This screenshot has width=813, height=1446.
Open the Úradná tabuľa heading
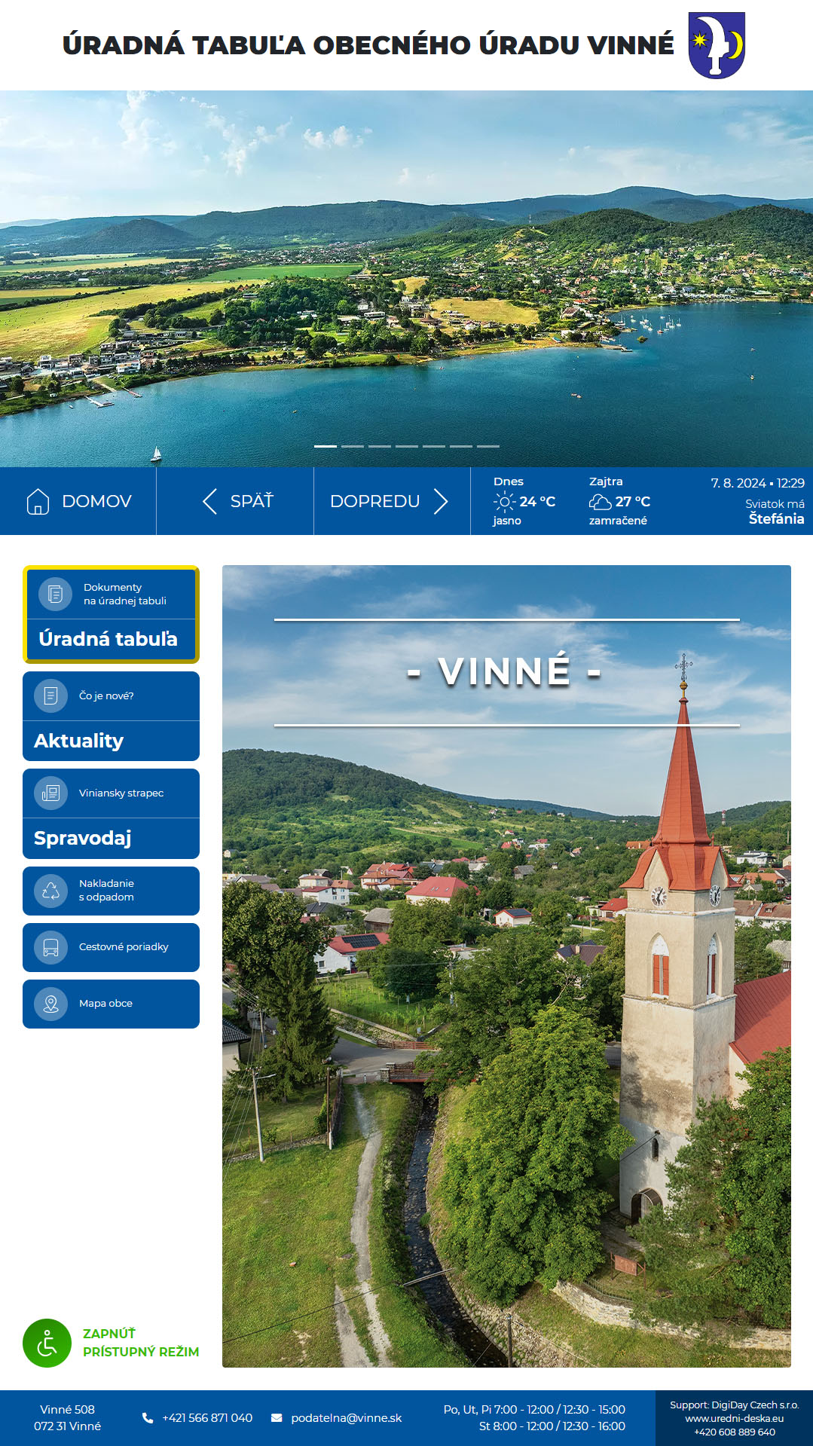108,639
